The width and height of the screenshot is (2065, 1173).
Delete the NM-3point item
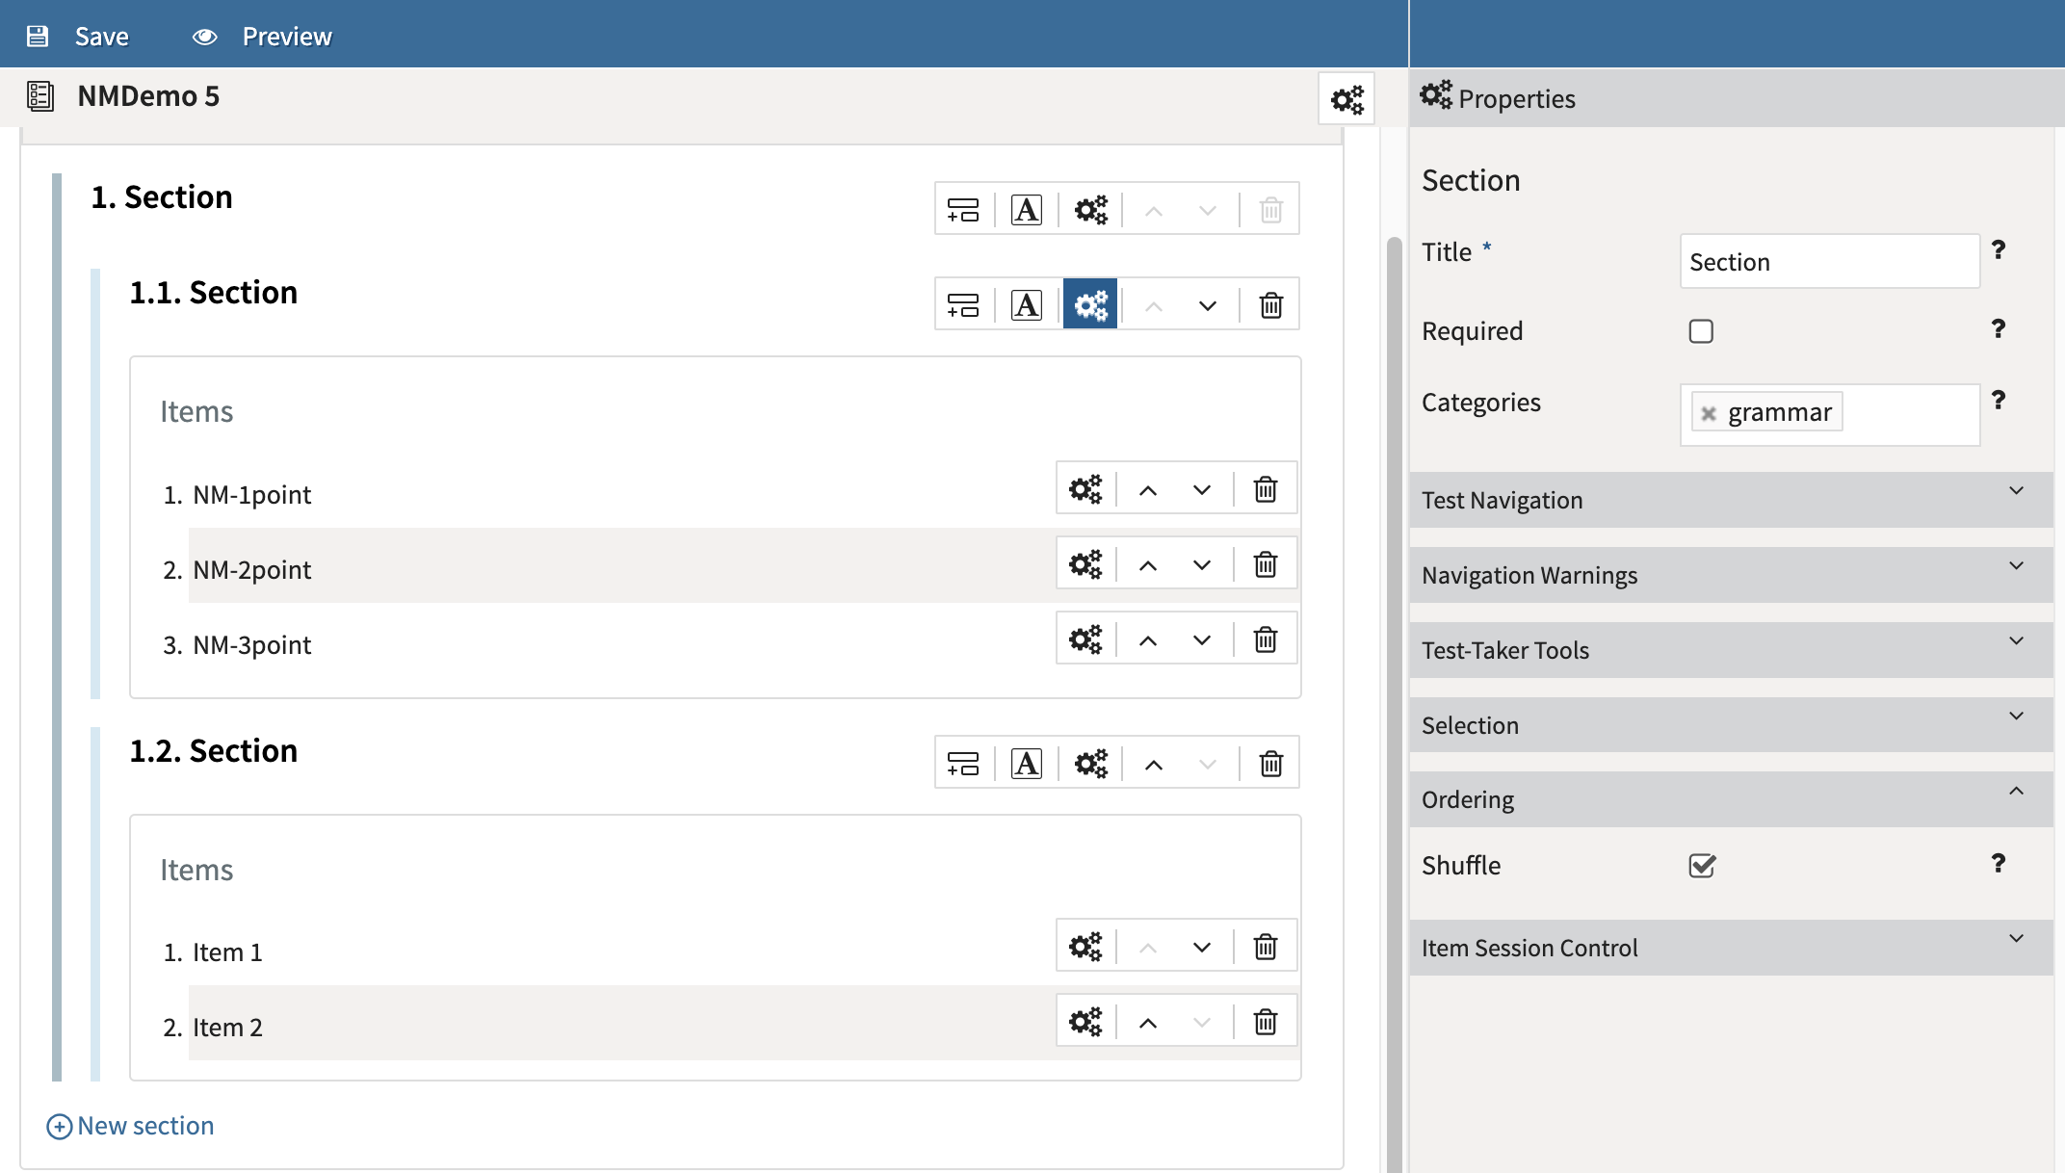pos(1266,639)
